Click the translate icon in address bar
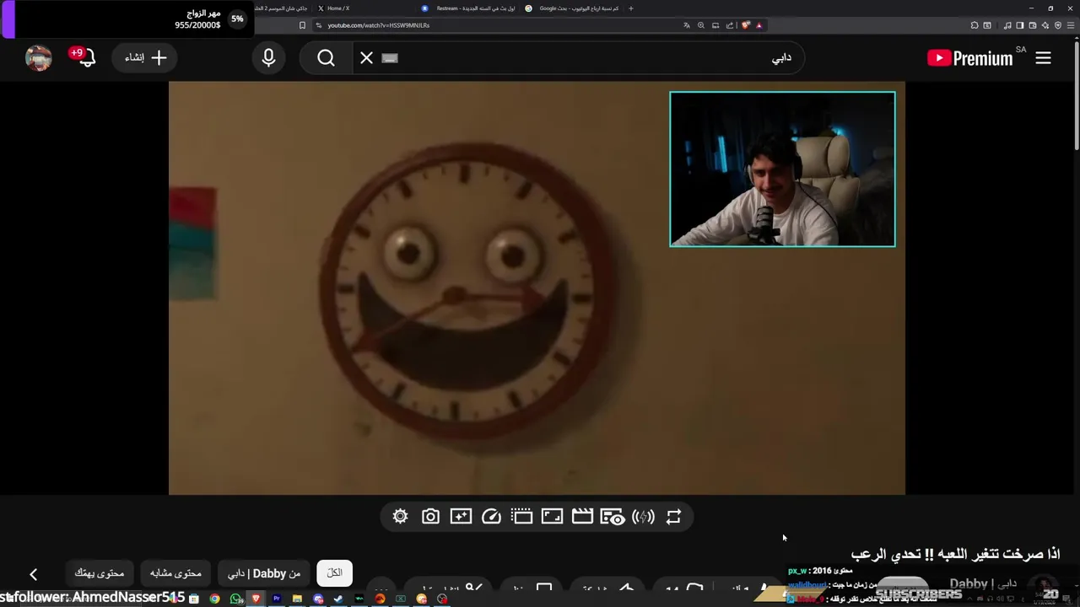The width and height of the screenshot is (1080, 607). coord(687,25)
